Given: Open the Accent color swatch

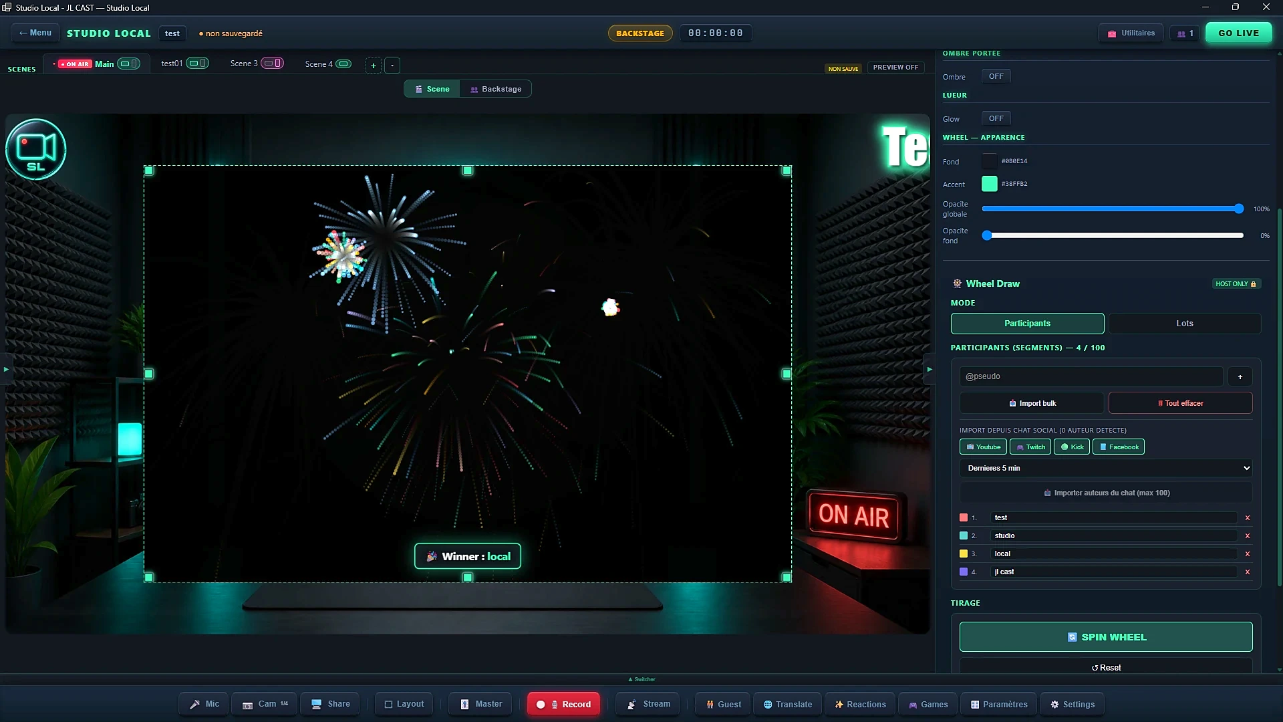Looking at the screenshot, I should coord(989,184).
